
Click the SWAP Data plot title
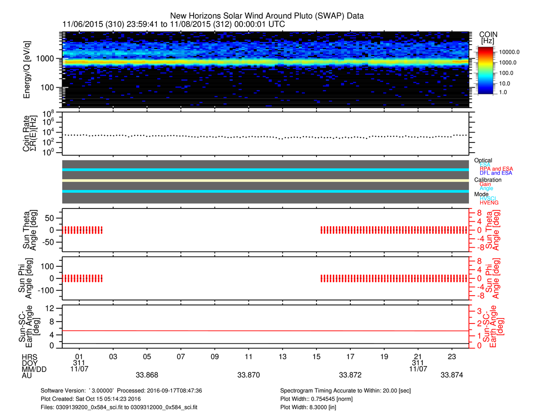(x=267, y=16)
